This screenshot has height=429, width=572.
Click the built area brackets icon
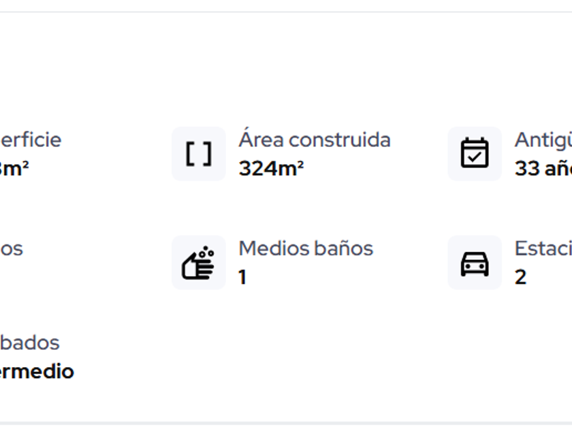(x=198, y=154)
